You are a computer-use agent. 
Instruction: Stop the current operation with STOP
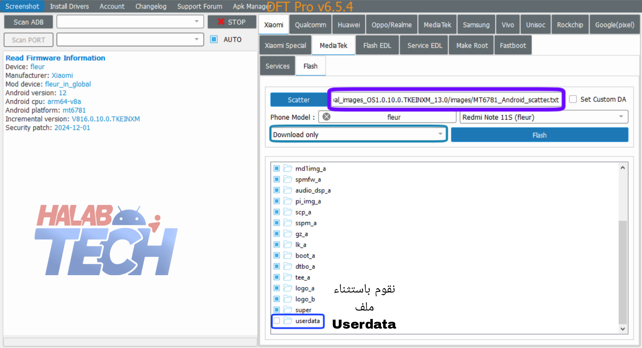(232, 22)
